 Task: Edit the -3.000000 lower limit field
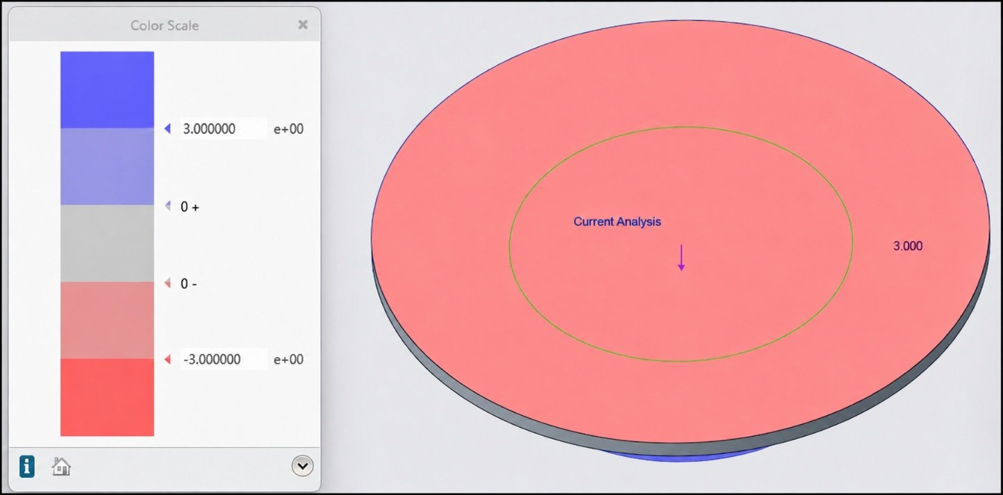point(224,360)
